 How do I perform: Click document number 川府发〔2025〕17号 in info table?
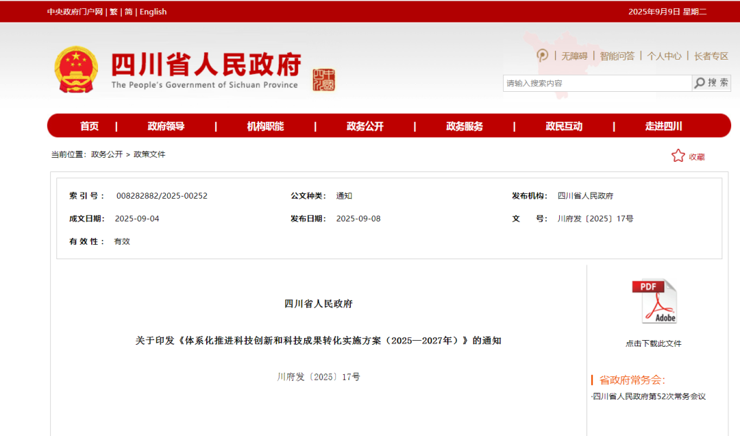[x=595, y=219]
